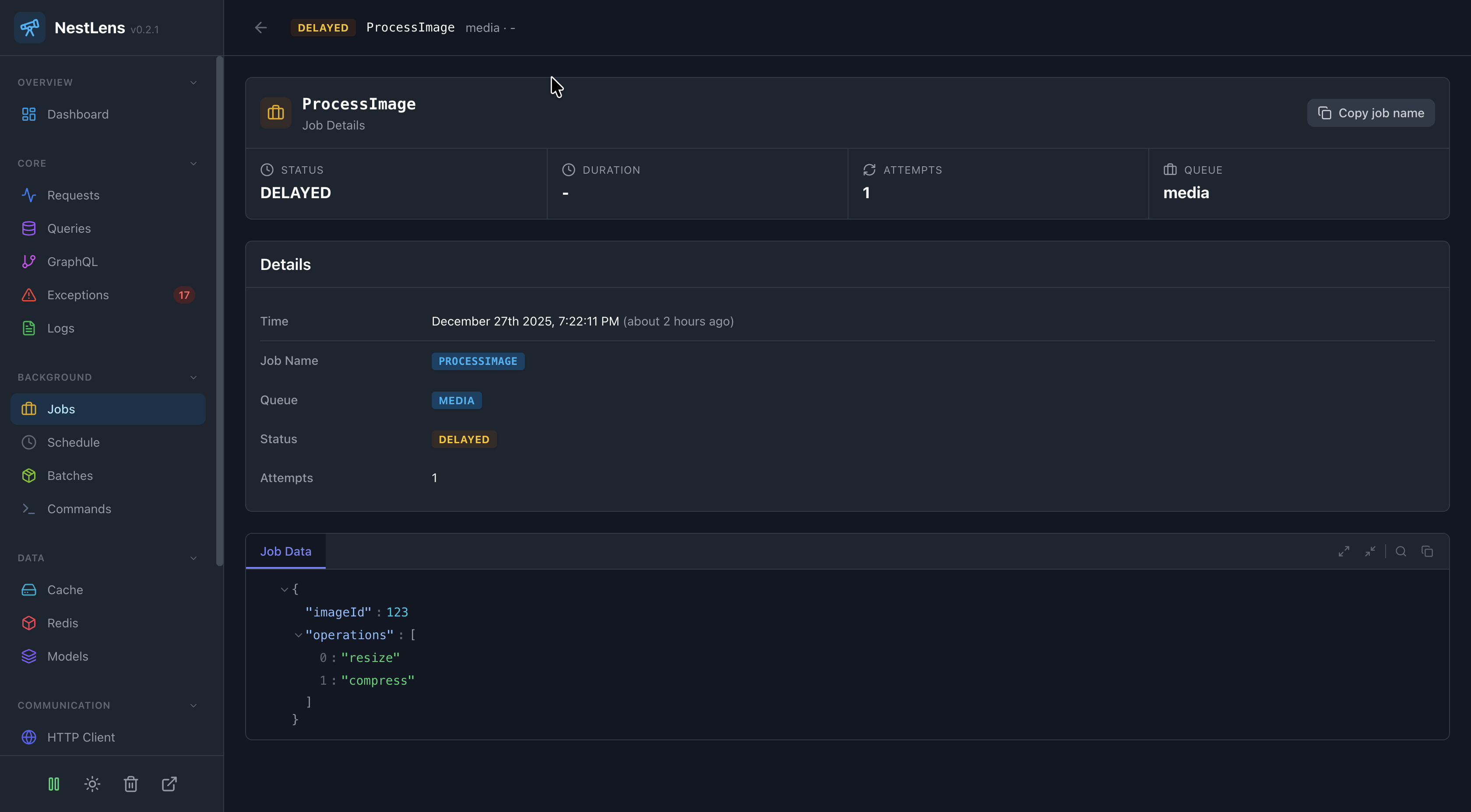This screenshot has width=1471, height=812.
Task: Toggle light theme with sun icon
Action: coord(92,784)
